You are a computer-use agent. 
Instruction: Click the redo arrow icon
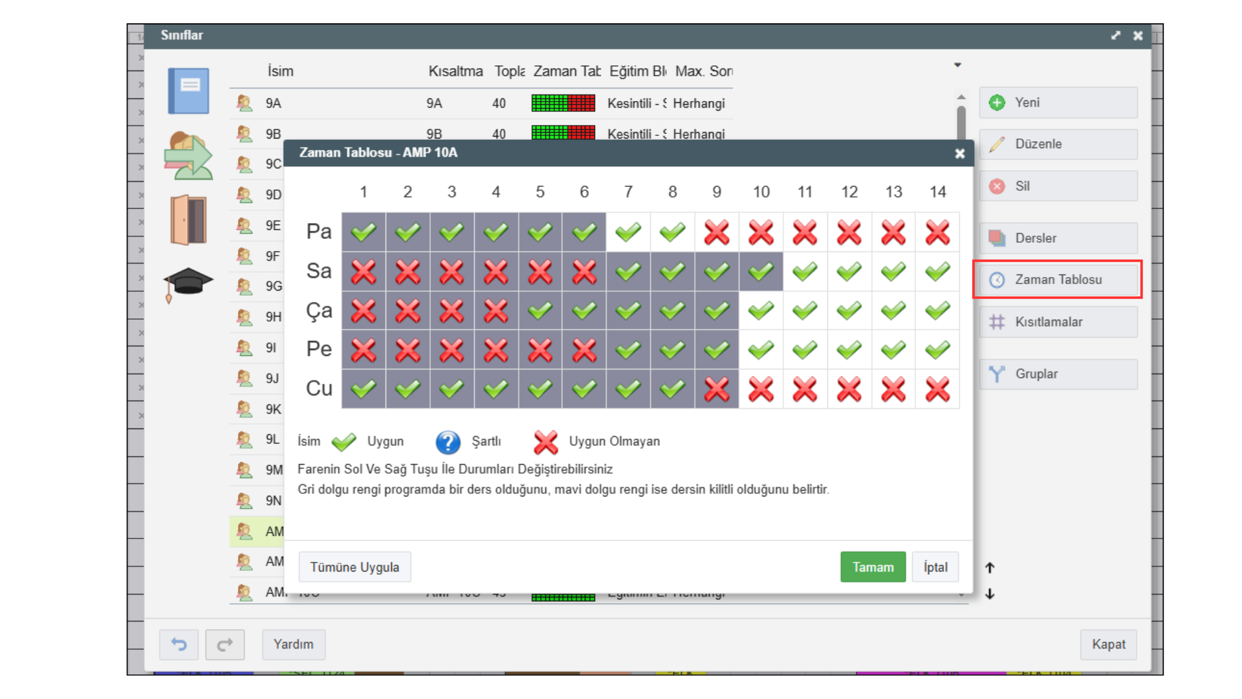point(224,645)
